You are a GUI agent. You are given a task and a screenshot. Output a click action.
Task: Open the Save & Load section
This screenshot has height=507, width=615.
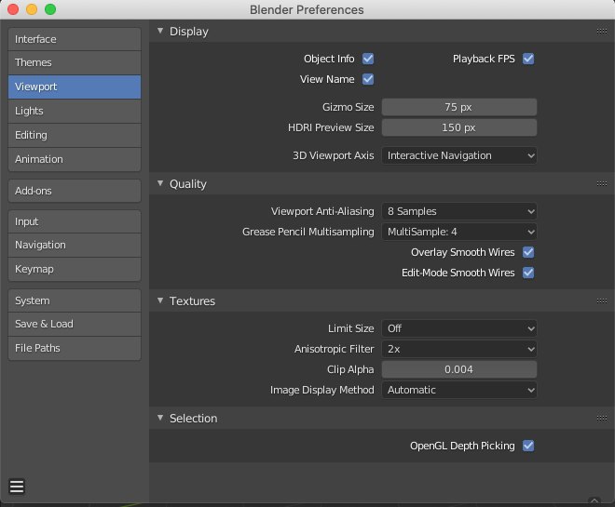(x=75, y=324)
